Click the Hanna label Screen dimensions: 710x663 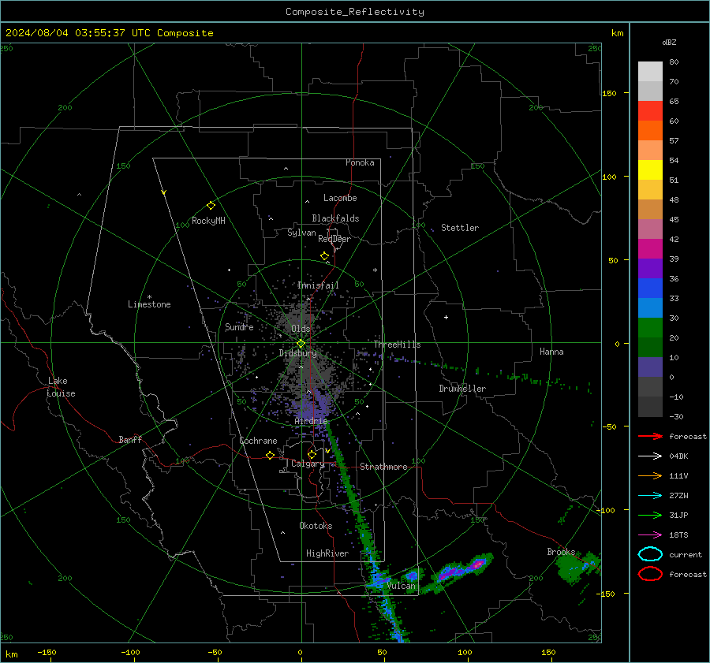tap(551, 352)
